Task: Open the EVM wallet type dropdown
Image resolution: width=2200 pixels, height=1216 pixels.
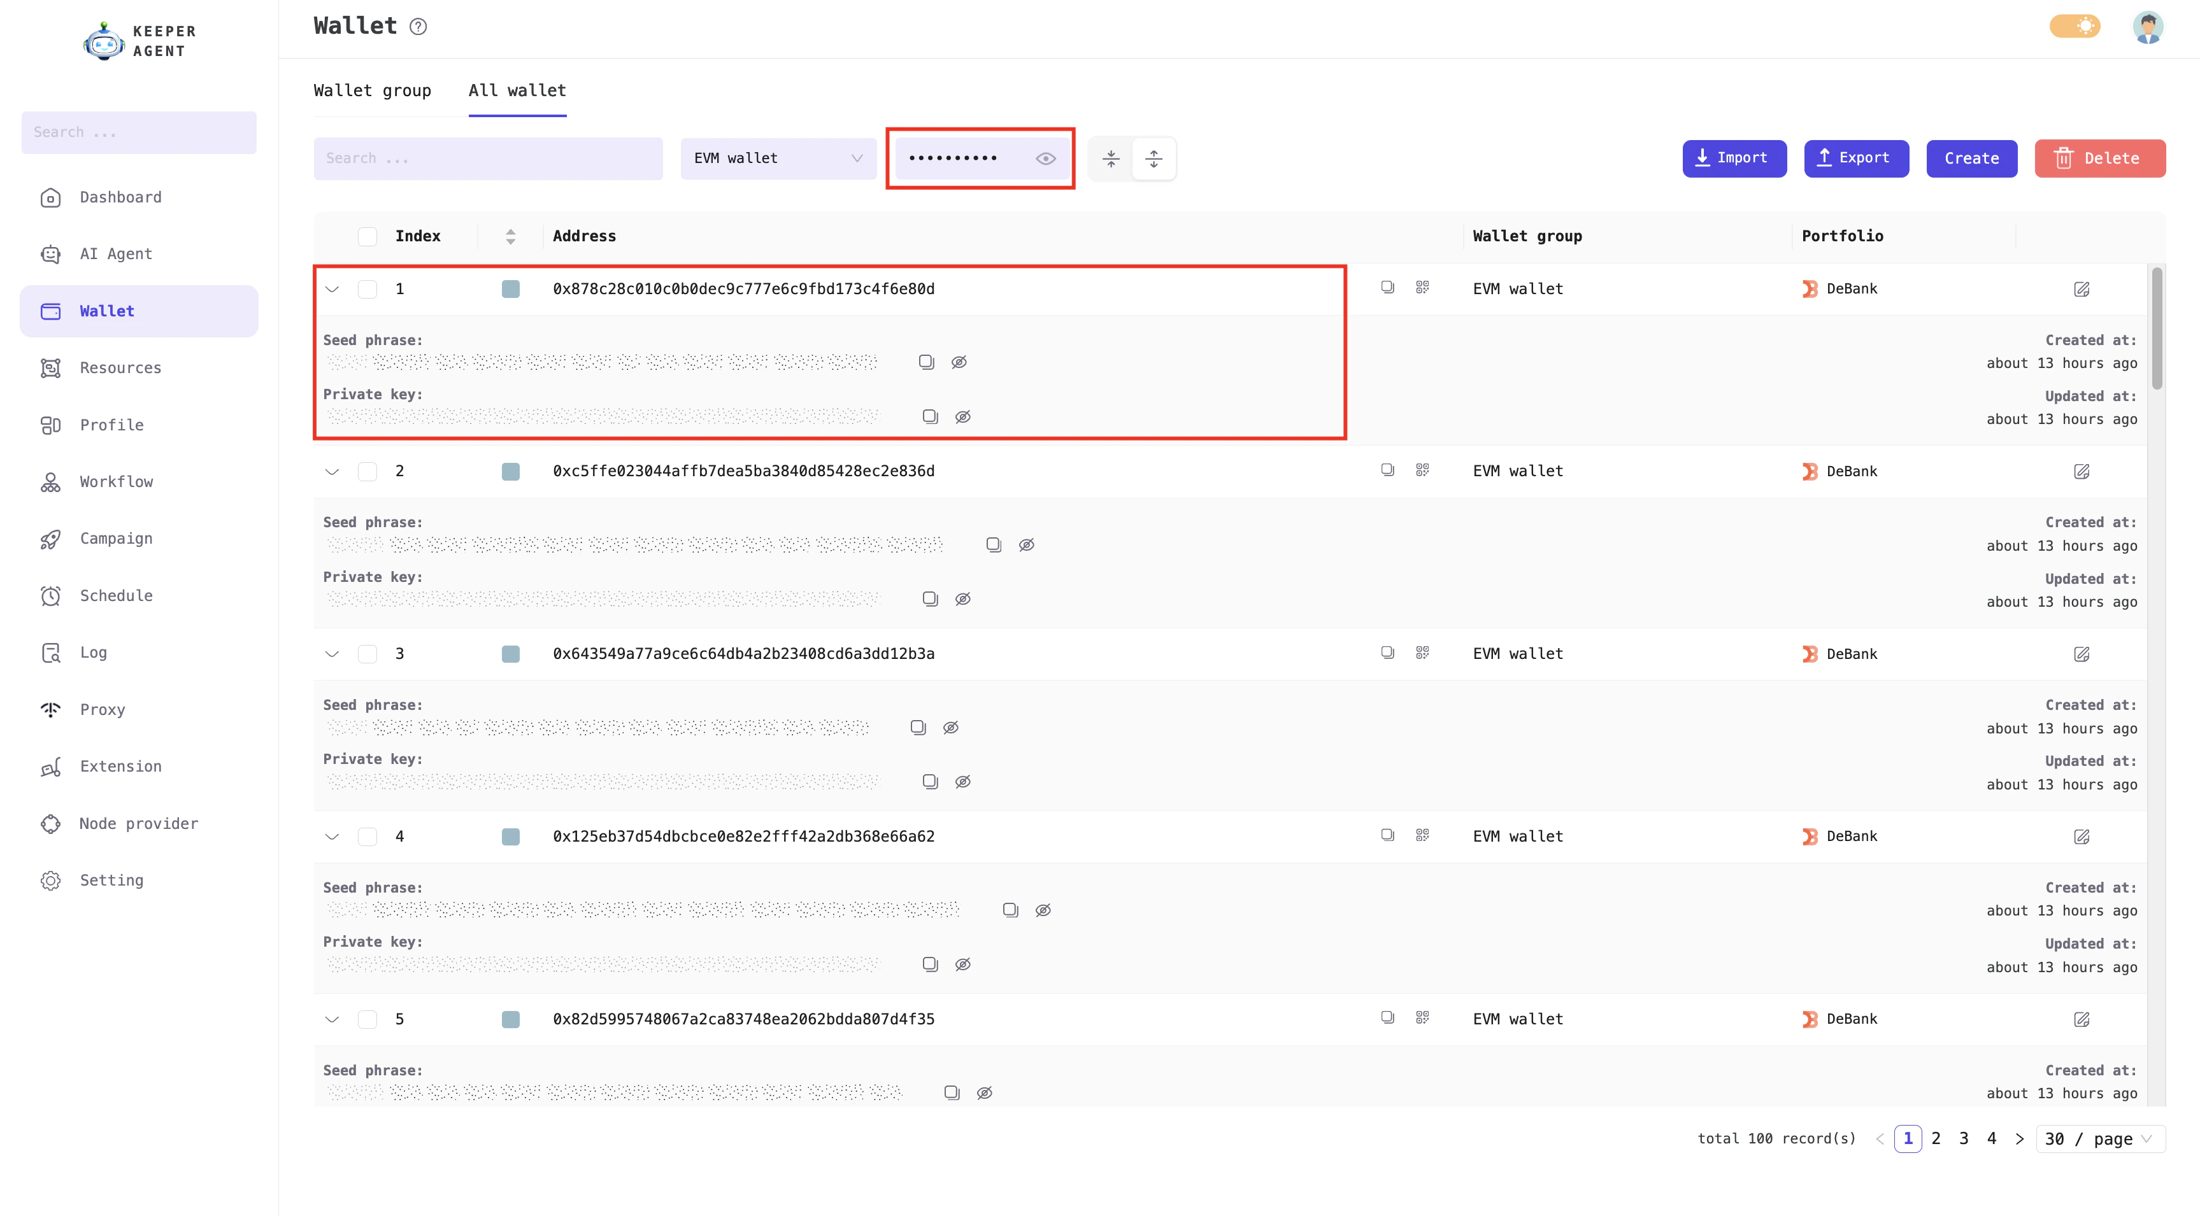Action: 778,159
